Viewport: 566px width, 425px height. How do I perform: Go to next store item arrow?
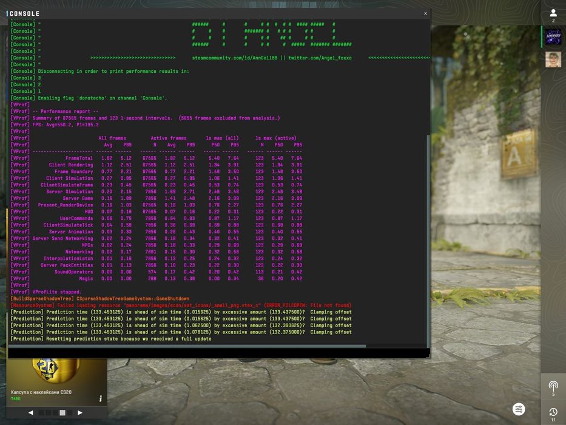point(80,412)
